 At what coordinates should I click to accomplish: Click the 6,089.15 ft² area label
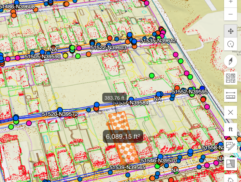(123, 136)
